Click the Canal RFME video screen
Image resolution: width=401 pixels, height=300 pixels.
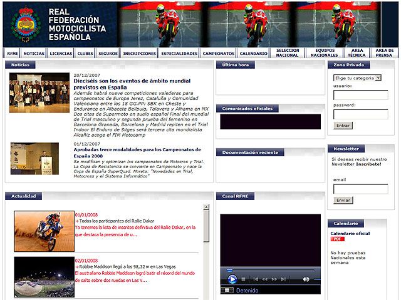point(270,241)
